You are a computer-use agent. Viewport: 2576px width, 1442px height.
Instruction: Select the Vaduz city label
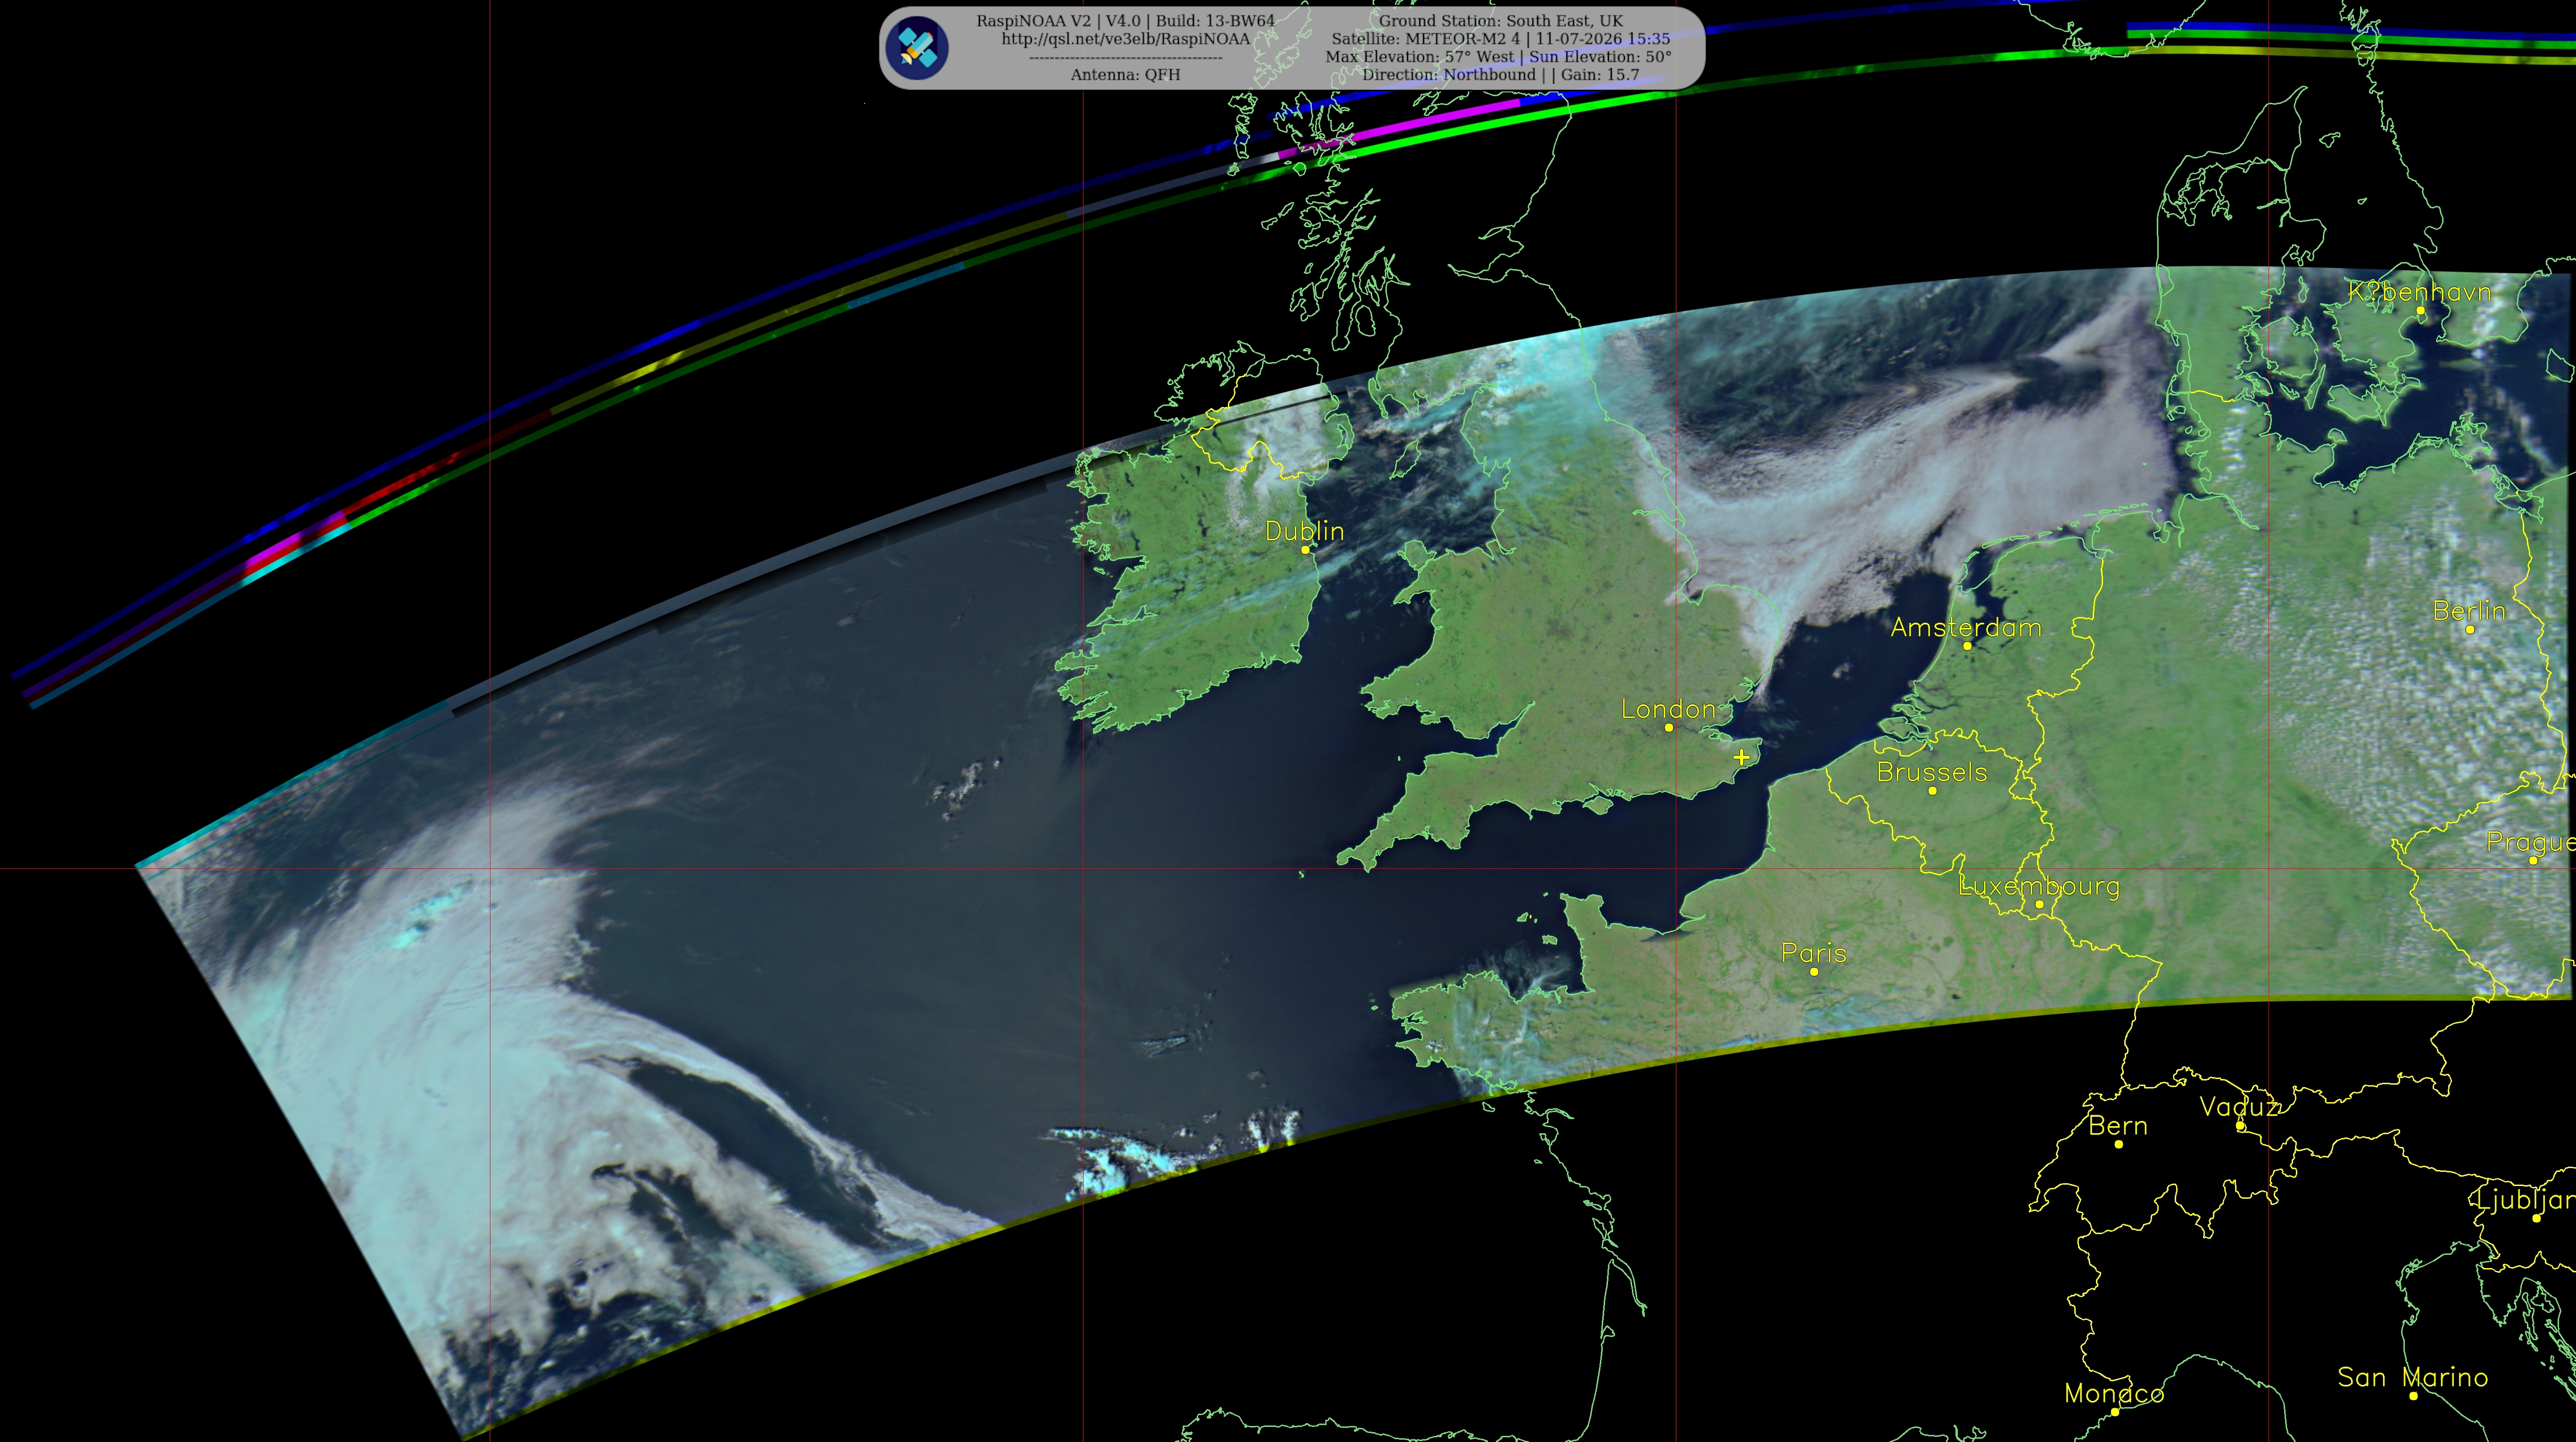[2240, 1107]
